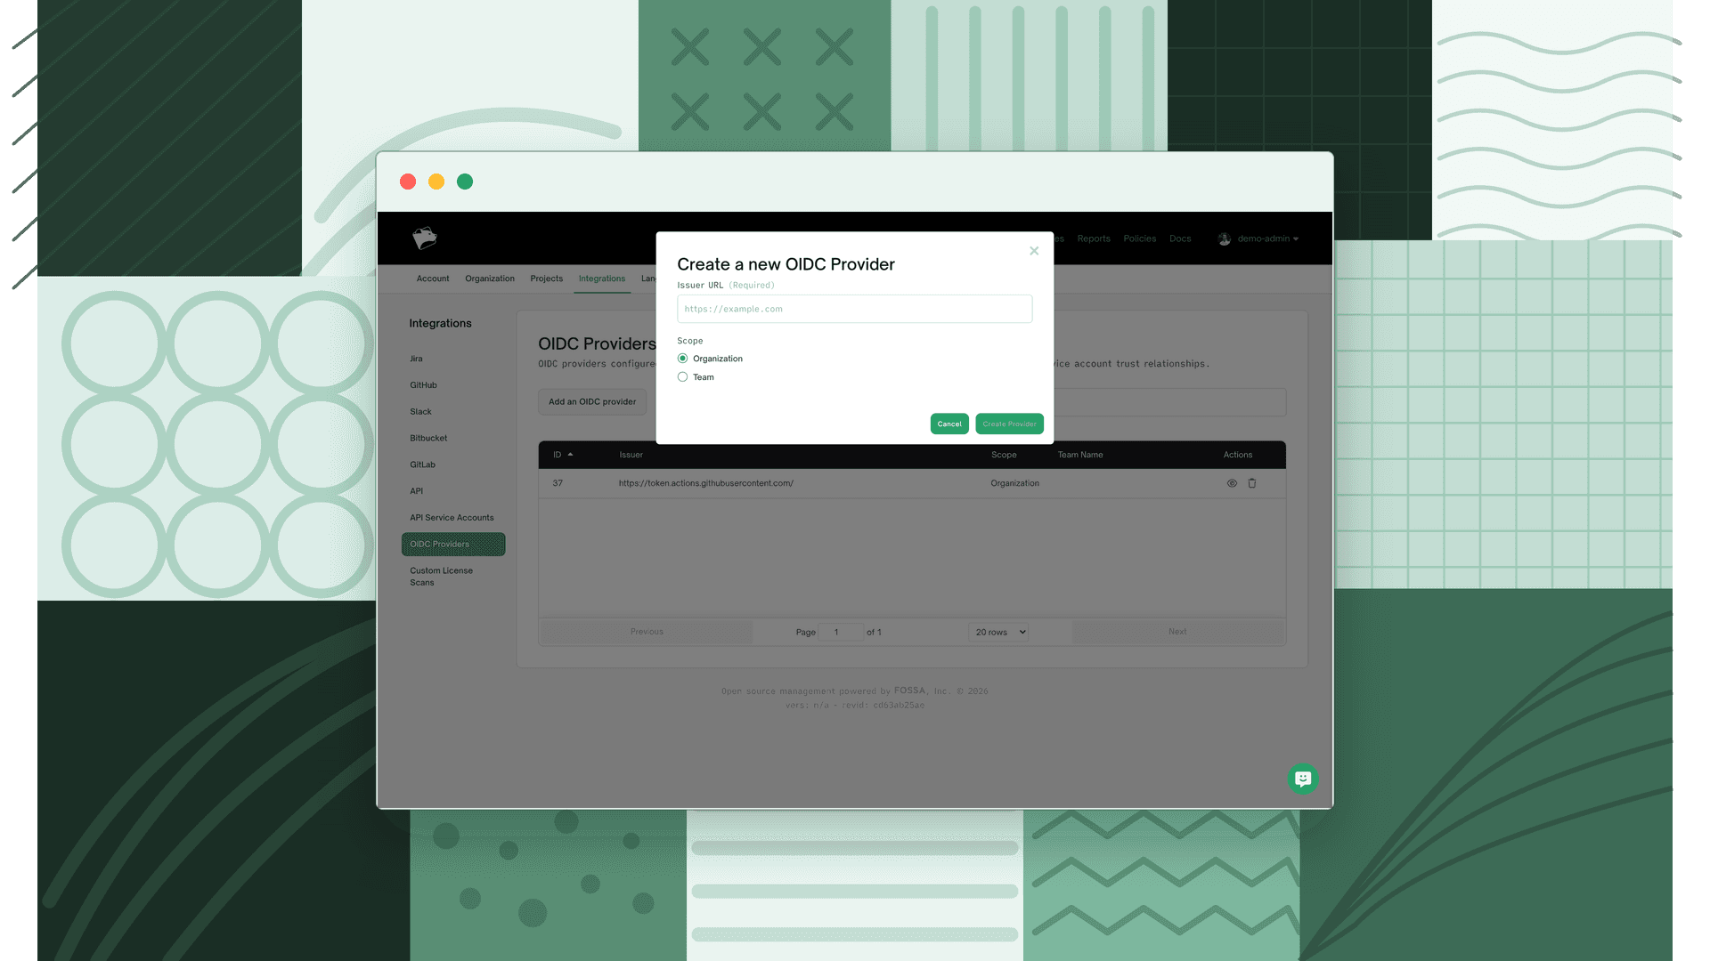
Task: Select OIDC Providers sidebar item
Action: tap(453, 545)
